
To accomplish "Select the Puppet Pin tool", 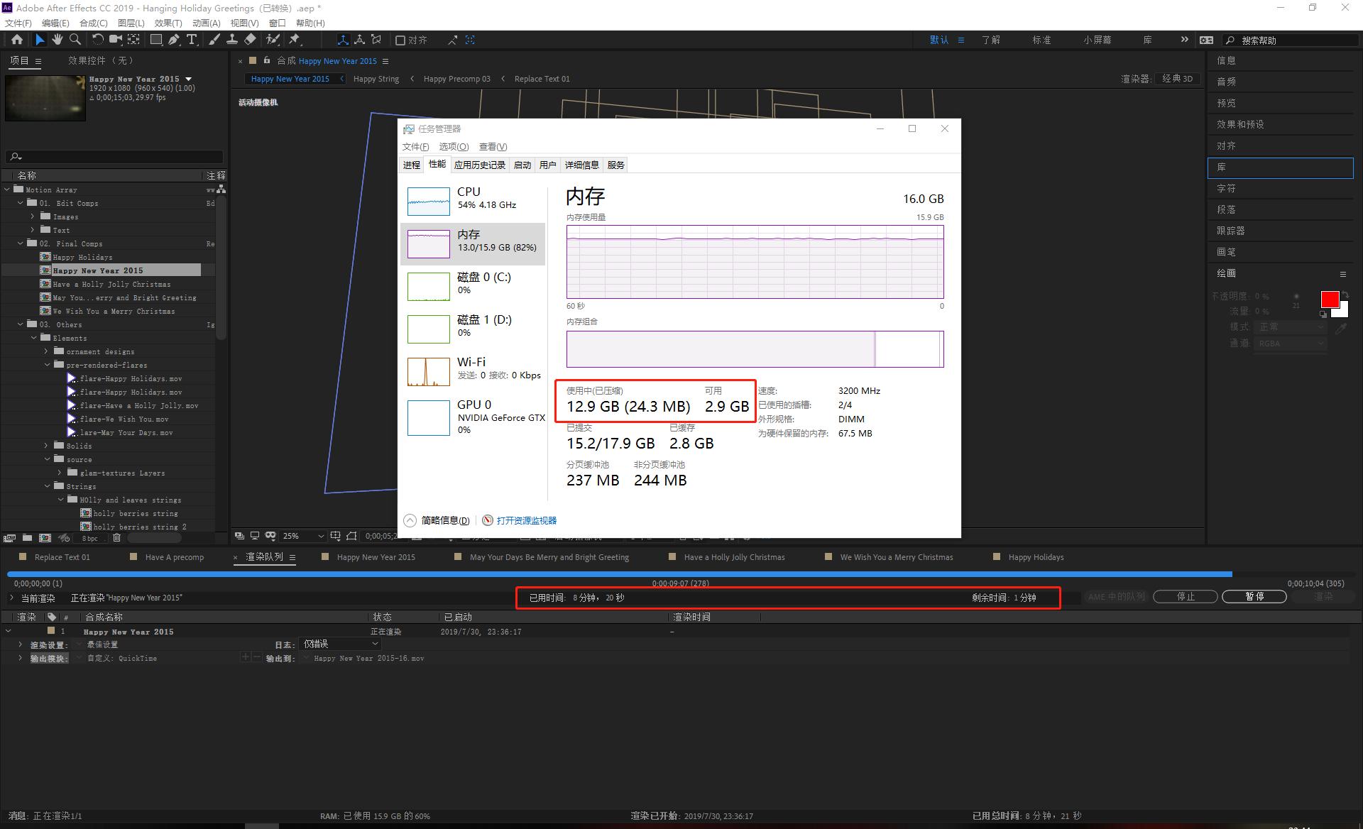I will tap(294, 40).
